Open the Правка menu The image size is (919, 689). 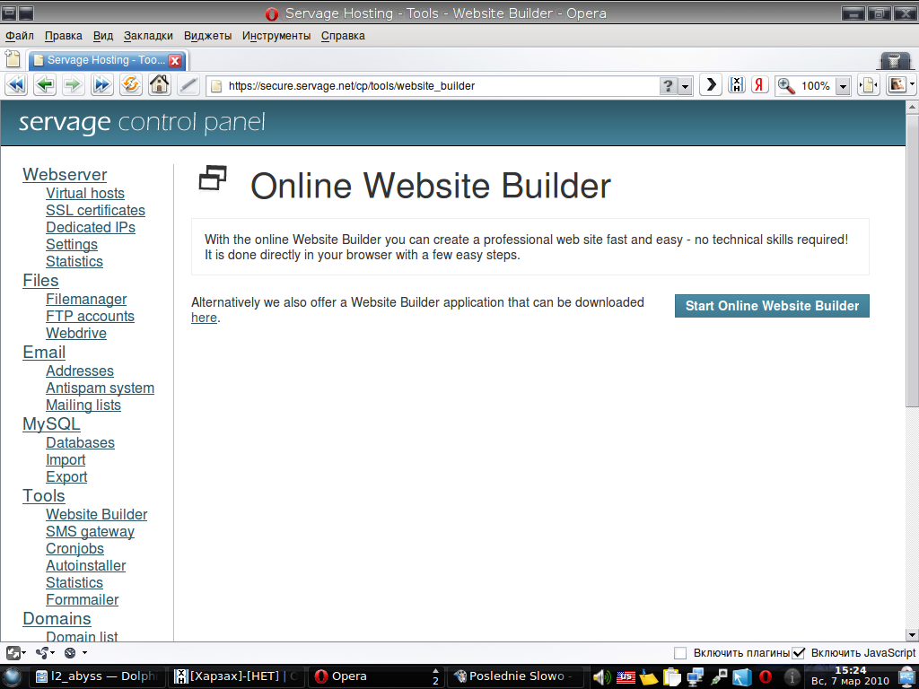64,36
